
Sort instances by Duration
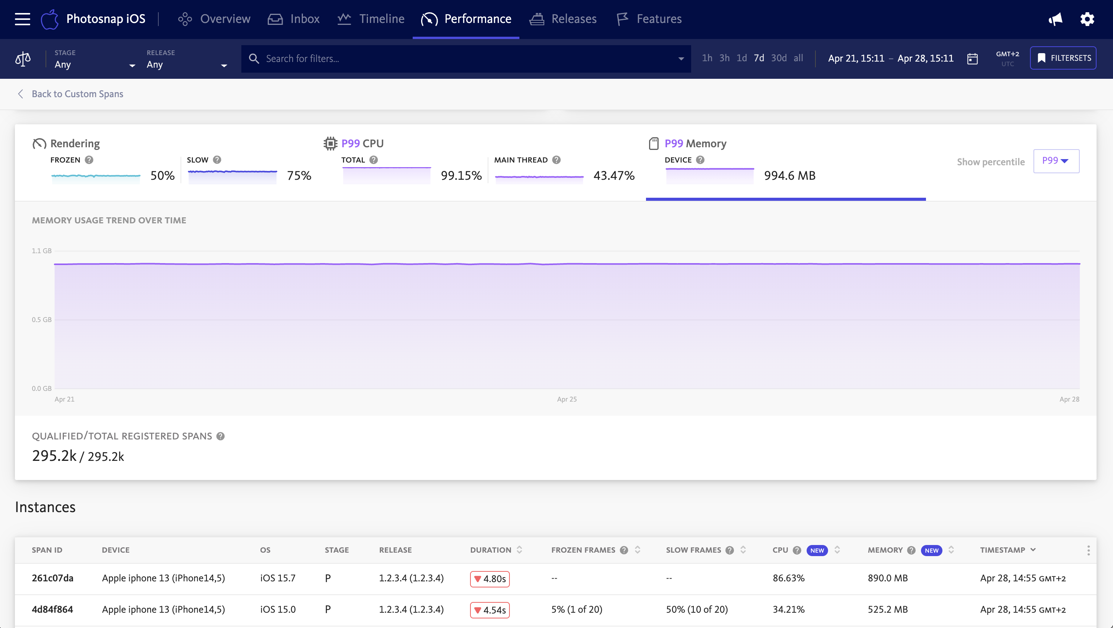[519, 550]
